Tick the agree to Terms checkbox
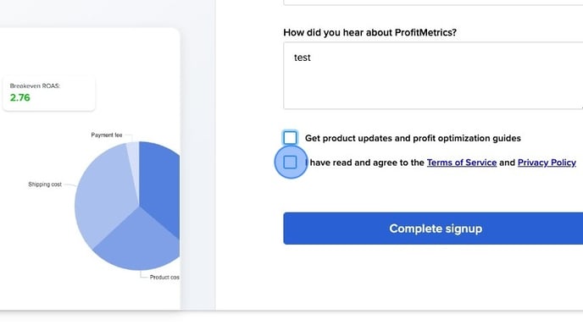583x325 pixels. (290, 162)
